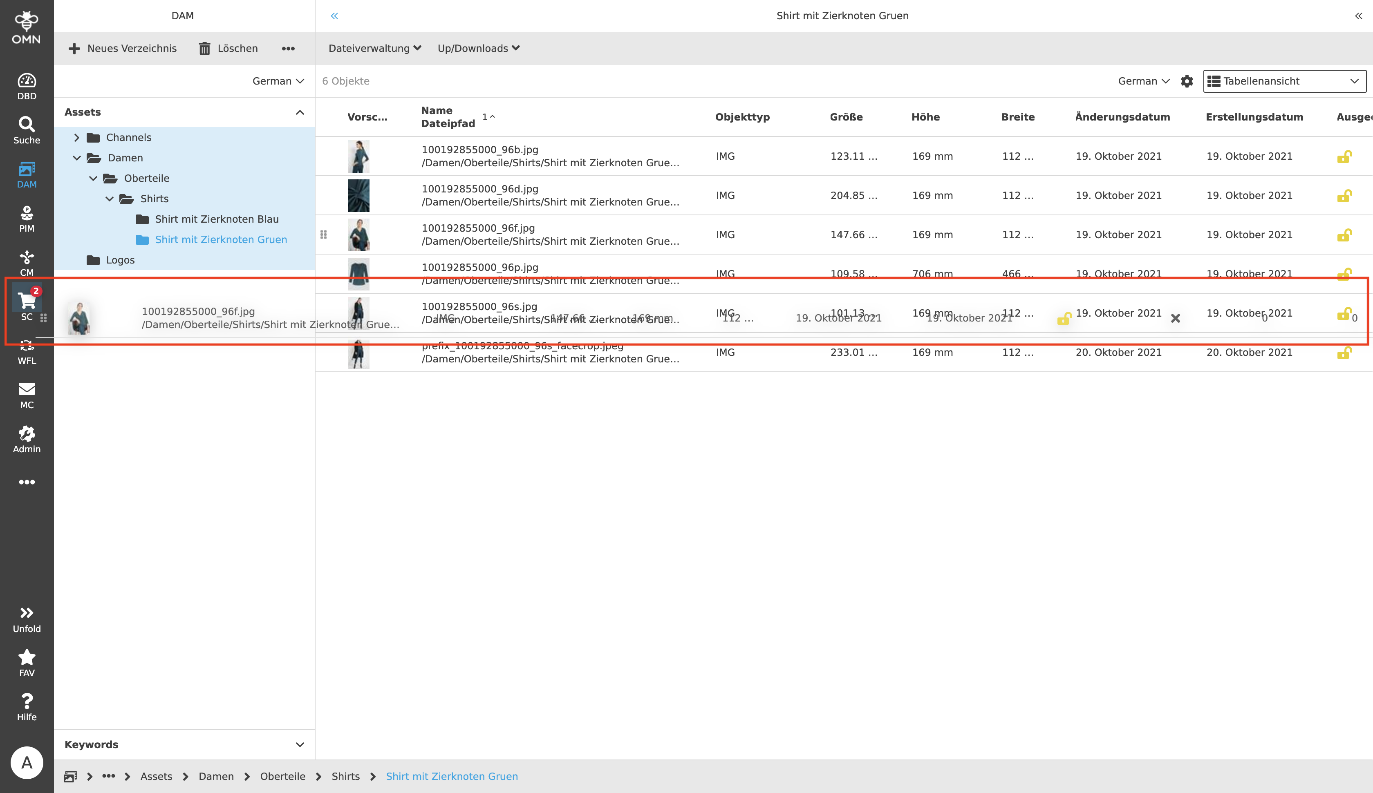Open the Tabellenansicht view dropdown
The width and height of the screenshot is (1373, 793).
(1284, 81)
